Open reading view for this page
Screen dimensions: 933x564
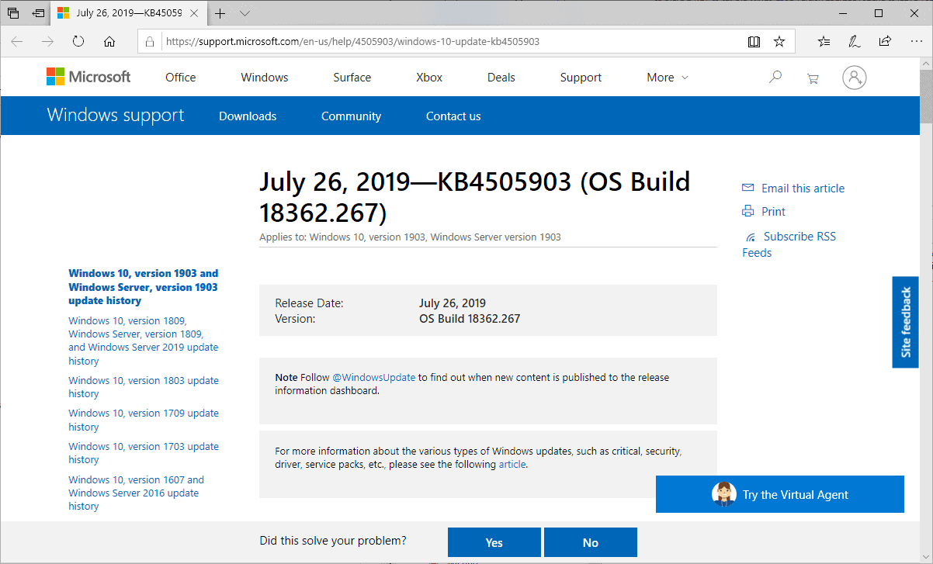[x=754, y=41]
